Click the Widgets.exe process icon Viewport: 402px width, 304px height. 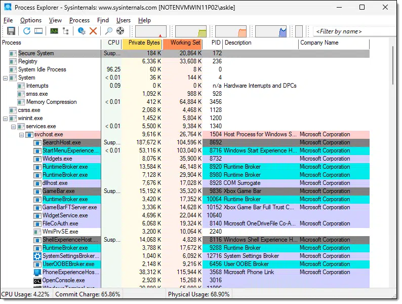click(x=37, y=159)
